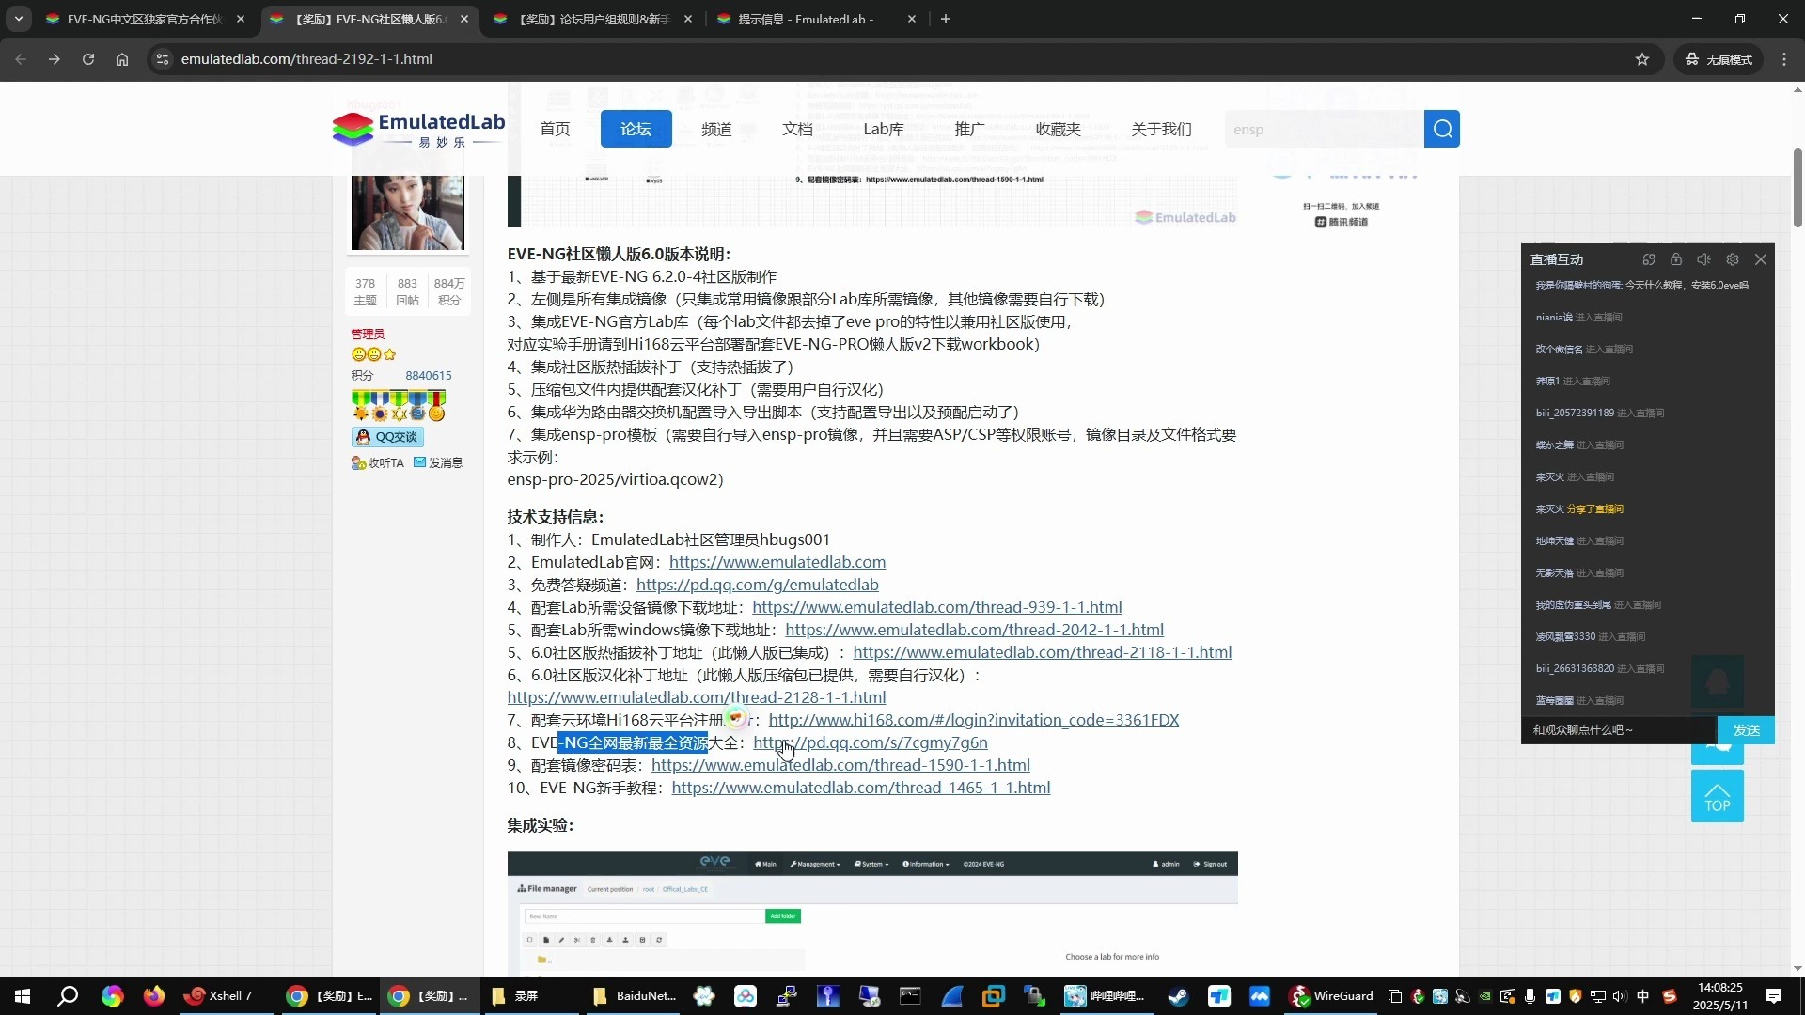
Task: Select the 论坛 nav item
Action: click(x=636, y=129)
